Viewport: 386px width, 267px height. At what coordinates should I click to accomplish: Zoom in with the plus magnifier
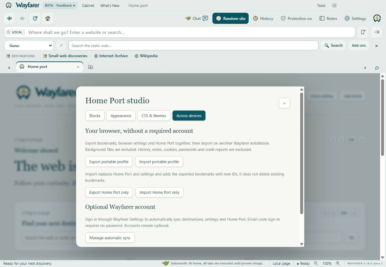click(338, 263)
